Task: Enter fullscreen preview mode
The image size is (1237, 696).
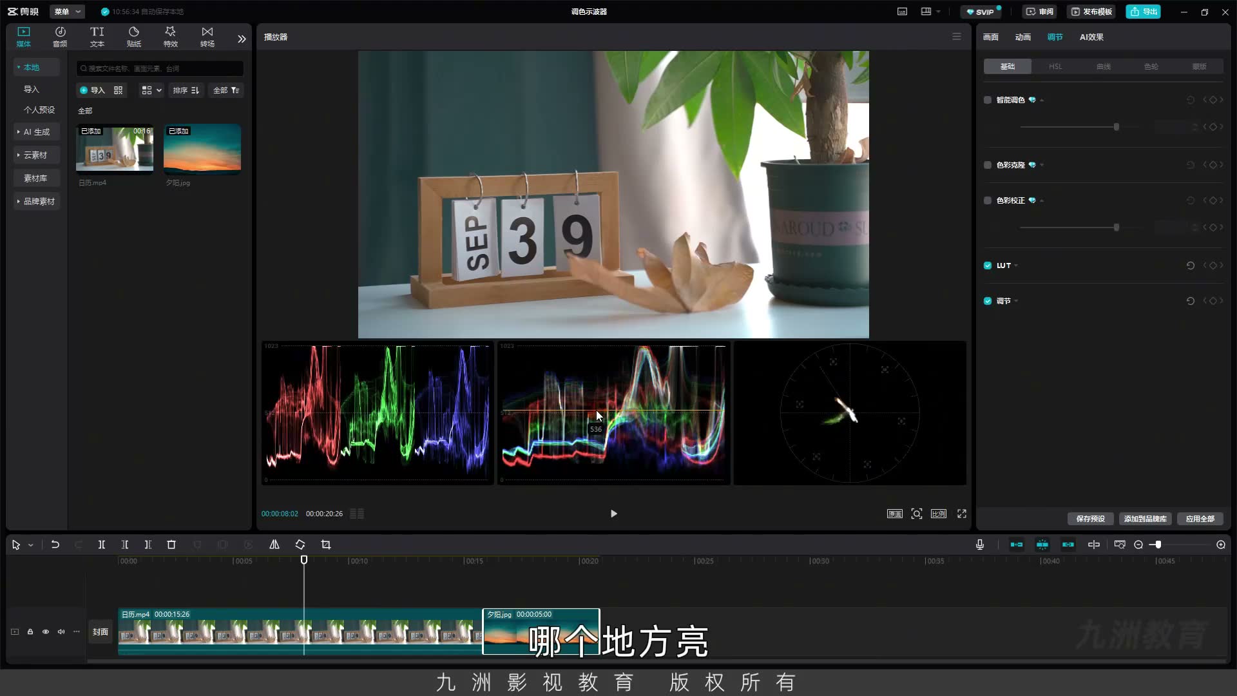Action: 962,514
